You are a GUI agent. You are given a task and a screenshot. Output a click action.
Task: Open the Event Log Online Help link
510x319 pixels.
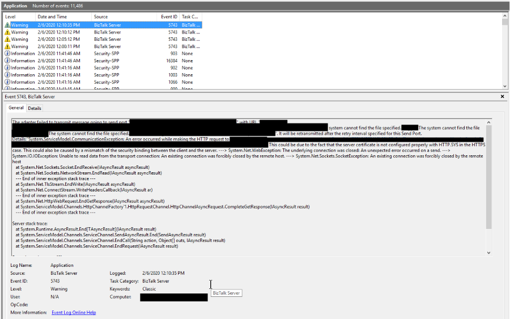coord(74,313)
